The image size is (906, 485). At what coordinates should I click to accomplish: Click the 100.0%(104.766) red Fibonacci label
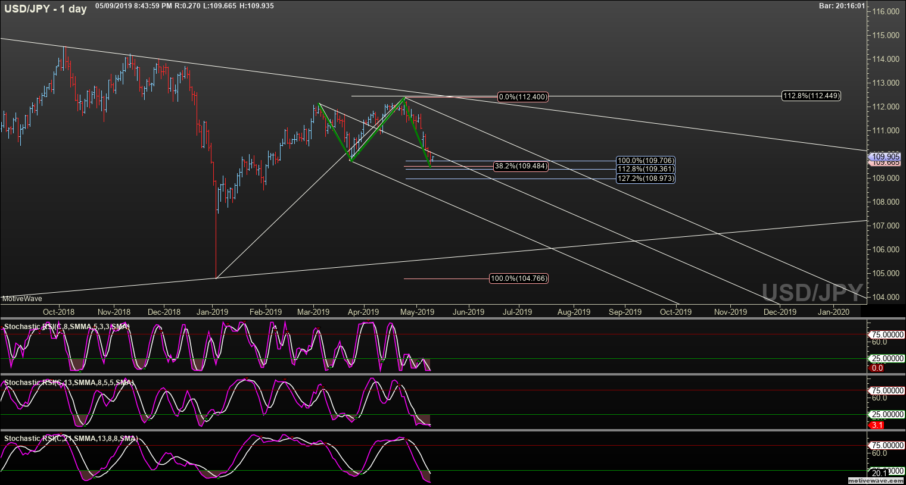519,279
